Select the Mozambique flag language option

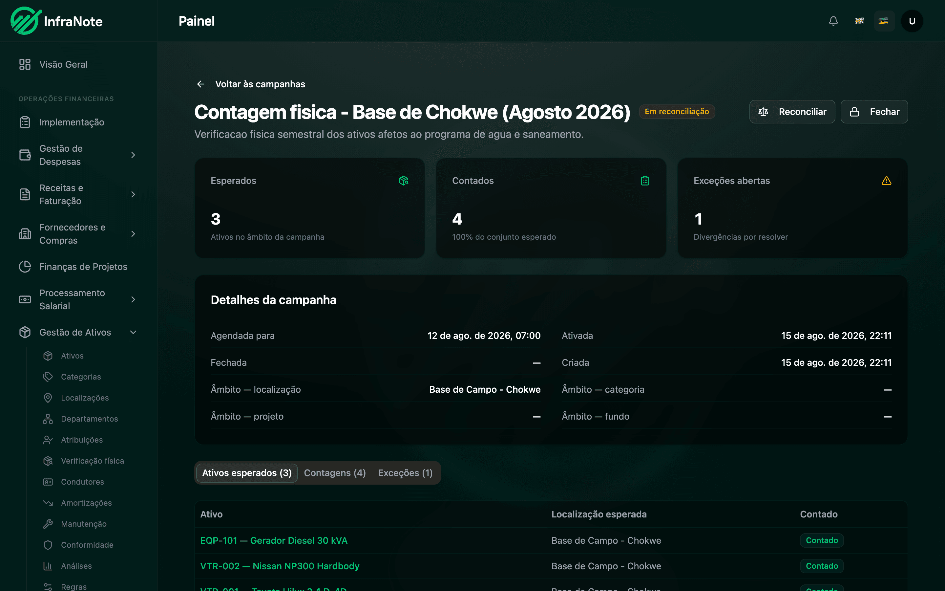pos(884,21)
